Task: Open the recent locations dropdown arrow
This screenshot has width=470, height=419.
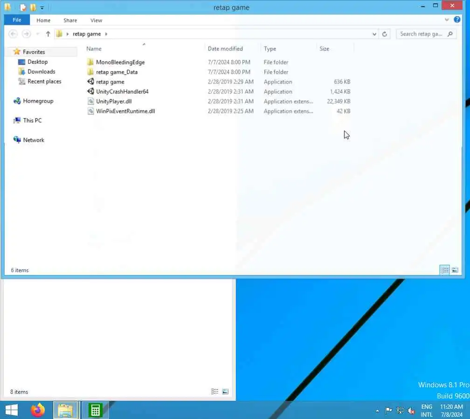Action: click(x=37, y=34)
